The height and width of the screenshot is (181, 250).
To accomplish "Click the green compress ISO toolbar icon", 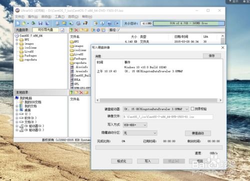I will (x=71, y=23).
